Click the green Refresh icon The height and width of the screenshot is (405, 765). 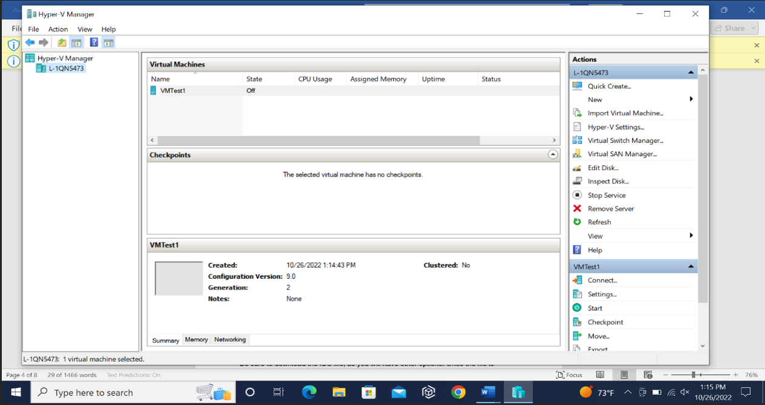click(x=578, y=222)
